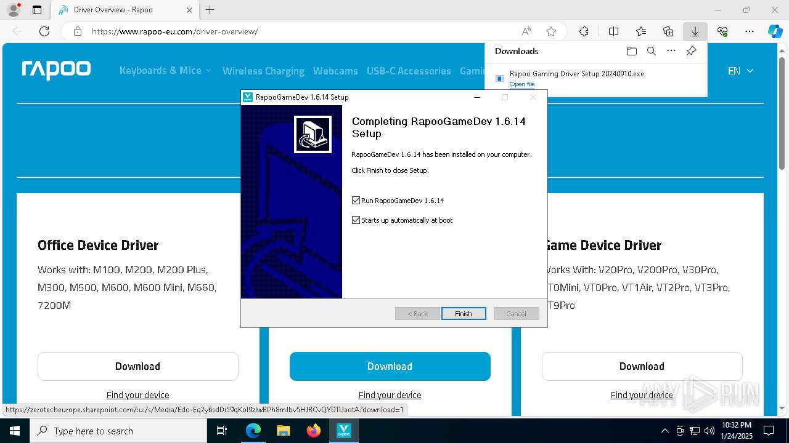The image size is (789, 443).
Task: Open the Extensions puzzle icon
Action: click(584, 31)
